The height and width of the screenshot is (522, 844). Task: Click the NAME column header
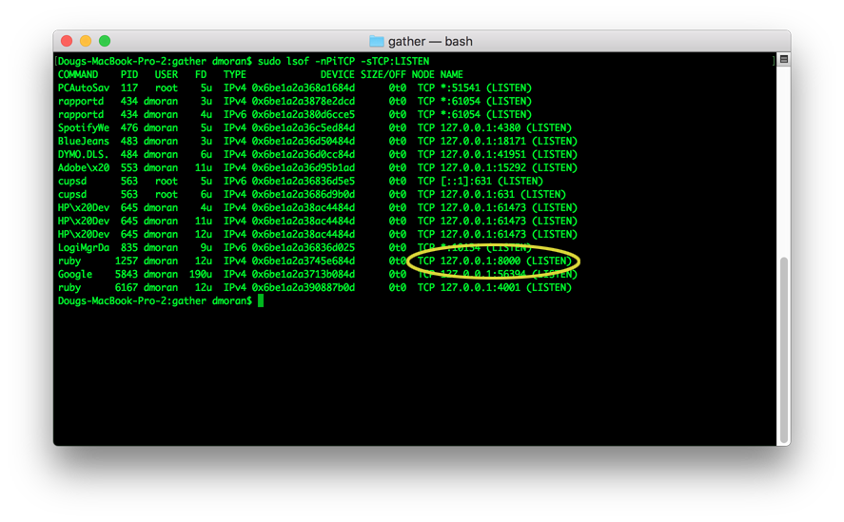point(451,75)
